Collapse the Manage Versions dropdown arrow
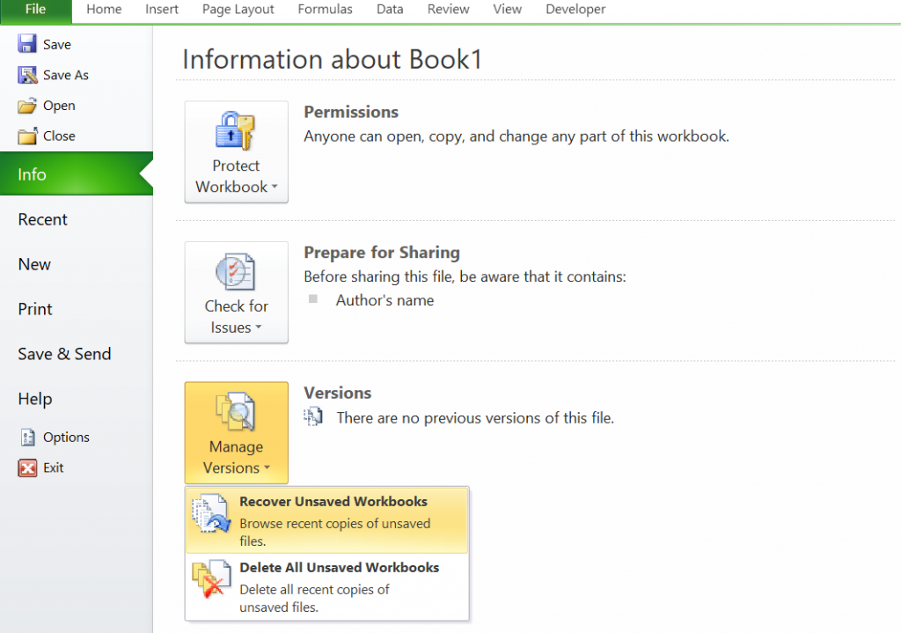 (267, 467)
